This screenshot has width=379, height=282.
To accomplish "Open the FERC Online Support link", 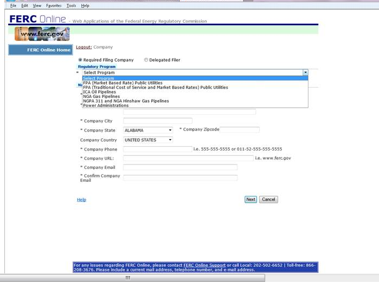I will [204, 265].
